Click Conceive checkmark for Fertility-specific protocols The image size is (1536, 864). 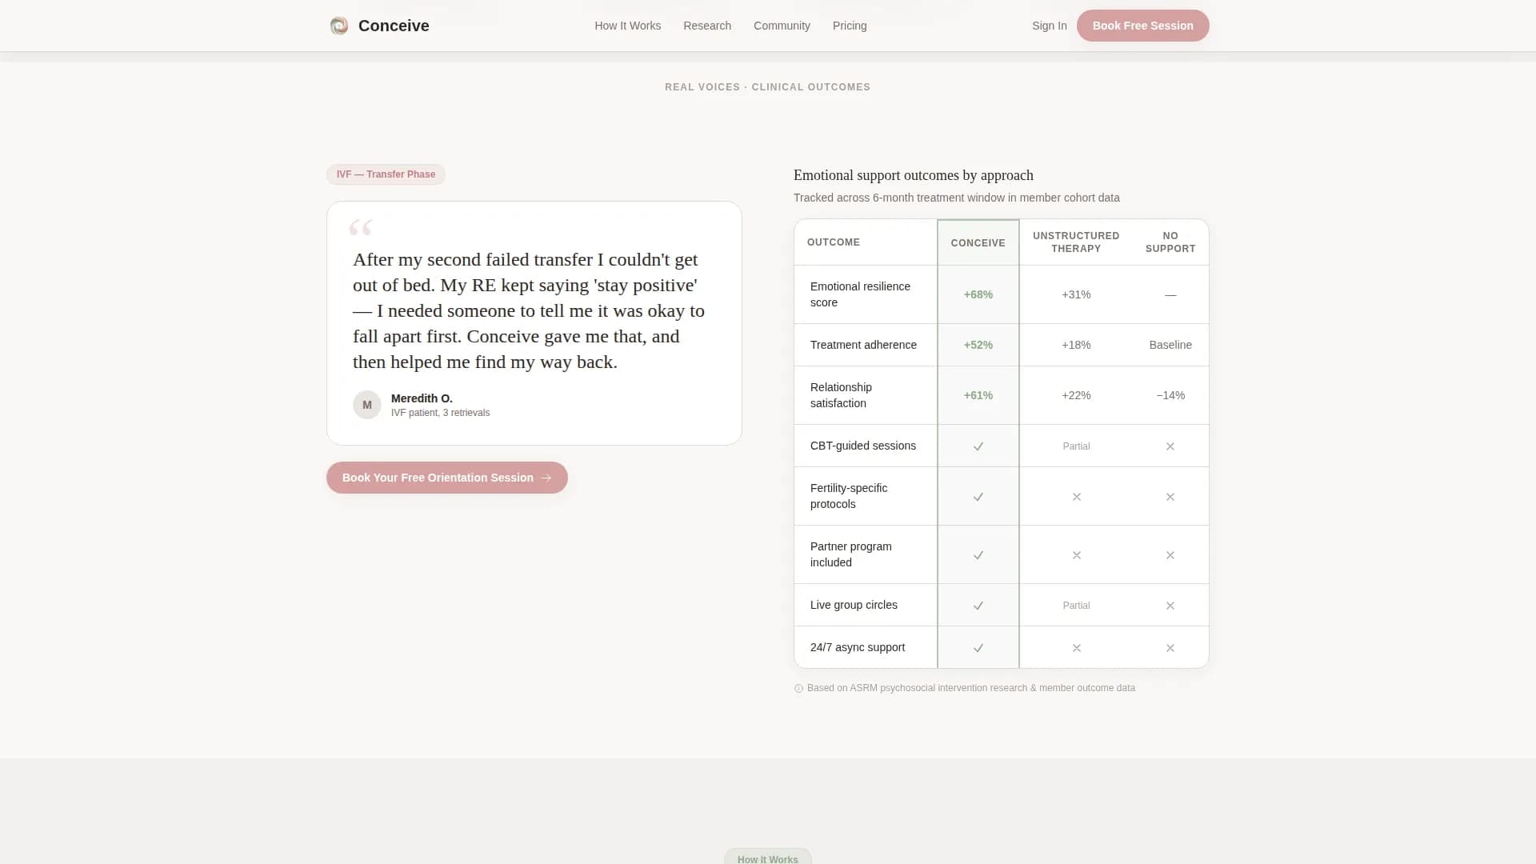978,497
